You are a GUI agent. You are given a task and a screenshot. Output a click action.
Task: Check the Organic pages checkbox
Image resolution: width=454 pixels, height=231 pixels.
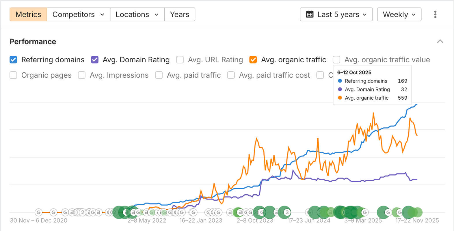(13, 75)
